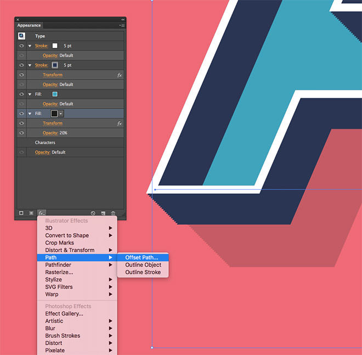This screenshot has width=362, height=355.
Task: Open Effect Gallery...
Action: pyautogui.click(x=77, y=314)
